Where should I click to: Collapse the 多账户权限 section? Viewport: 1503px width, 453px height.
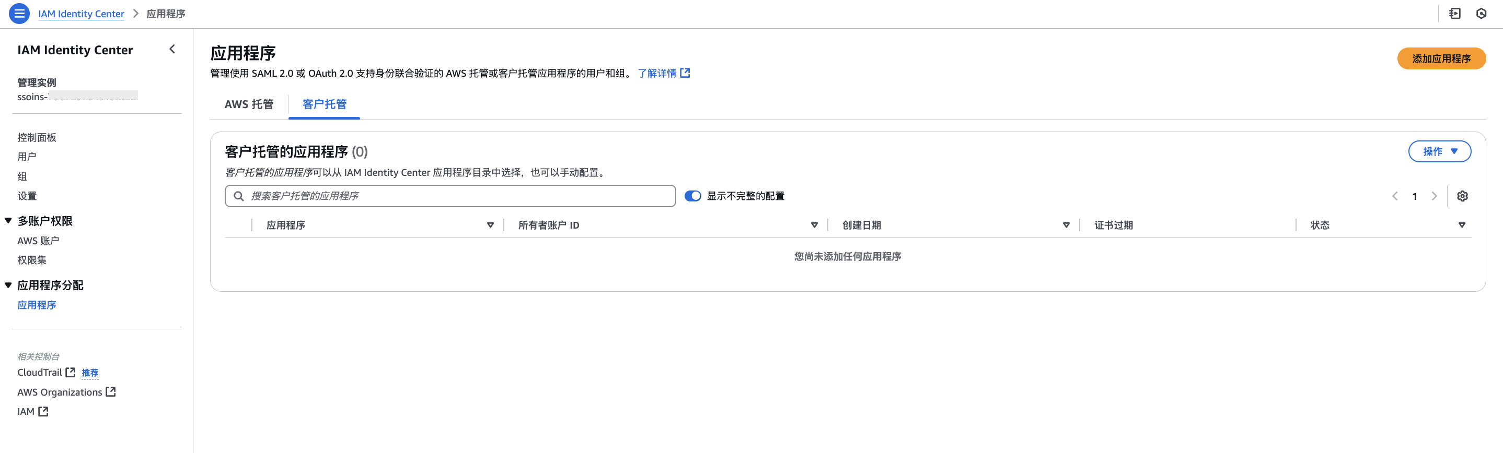point(8,220)
